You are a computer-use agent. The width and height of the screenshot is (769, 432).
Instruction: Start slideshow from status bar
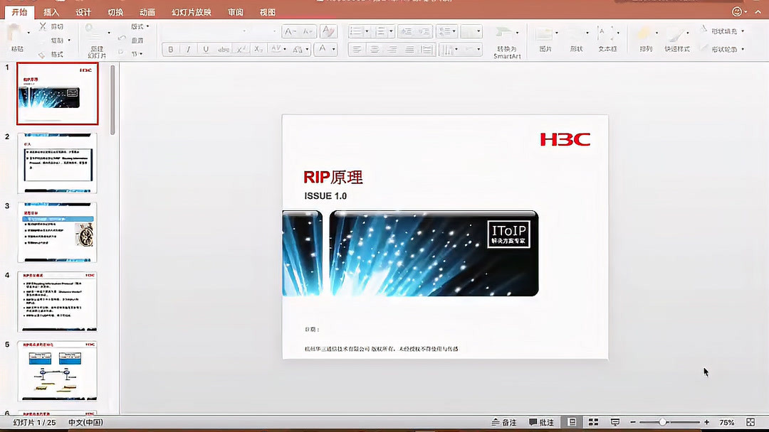click(614, 422)
